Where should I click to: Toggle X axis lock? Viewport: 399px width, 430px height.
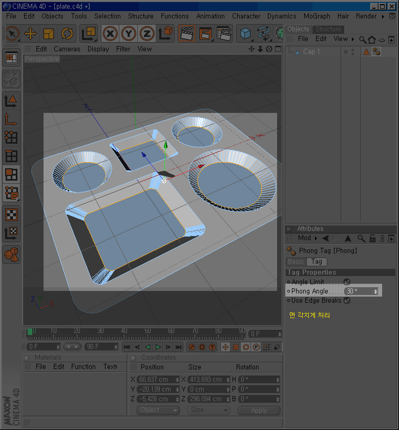(x=110, y=34)
